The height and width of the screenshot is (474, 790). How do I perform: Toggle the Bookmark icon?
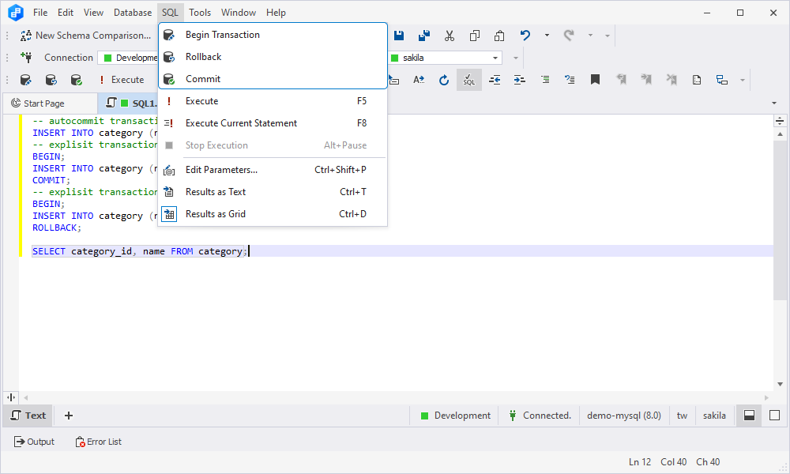tap(595, 80)
